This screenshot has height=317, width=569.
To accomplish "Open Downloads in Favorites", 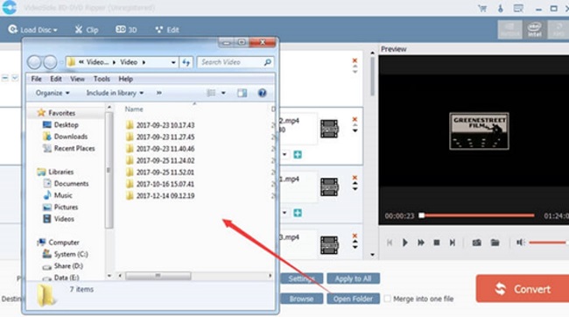I will 66,136.
